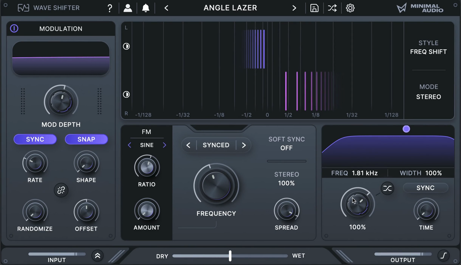This screenshot has width=461, height=265.
Task: Open notifications via the bell icon
Action: coord(146,8)
